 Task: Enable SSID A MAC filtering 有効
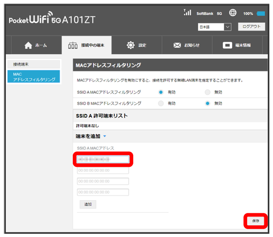[161, 92]
